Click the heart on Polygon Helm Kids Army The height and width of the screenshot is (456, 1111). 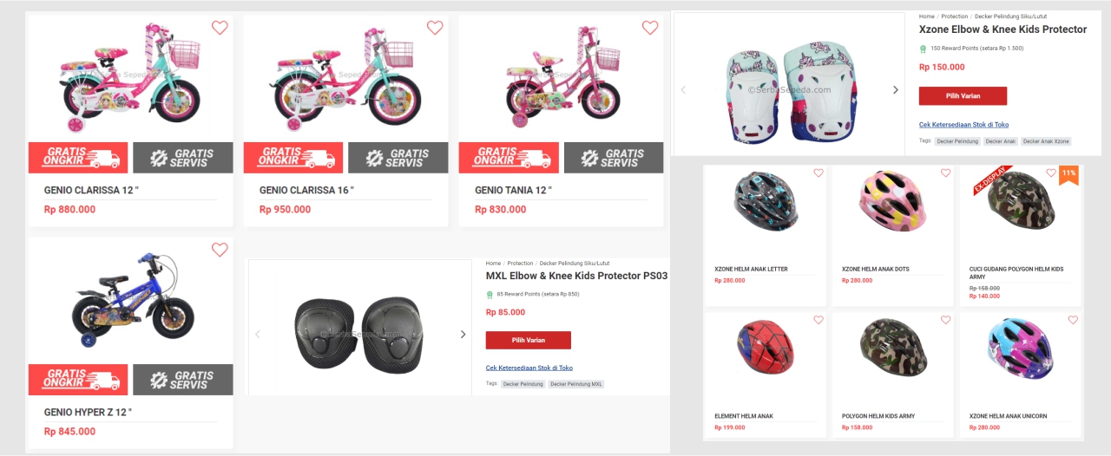[x=946, y=320]
